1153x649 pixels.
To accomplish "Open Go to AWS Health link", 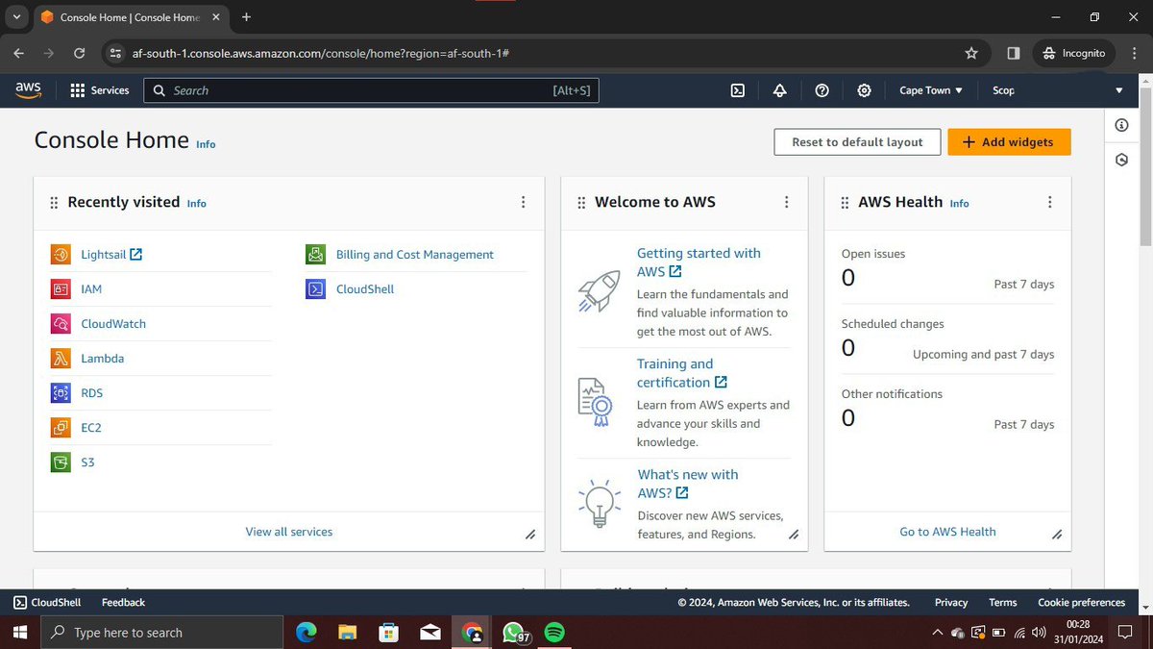I will click(x=947, y=532).
